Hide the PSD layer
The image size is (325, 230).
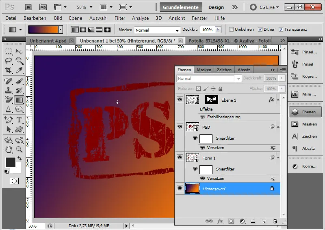click(x=180, y=127)
